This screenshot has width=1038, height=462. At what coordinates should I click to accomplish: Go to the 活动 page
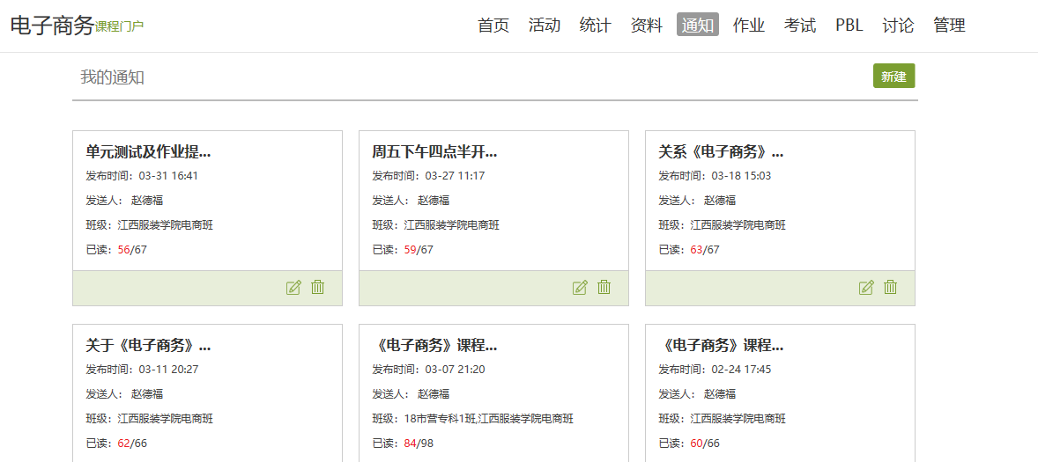545,26
